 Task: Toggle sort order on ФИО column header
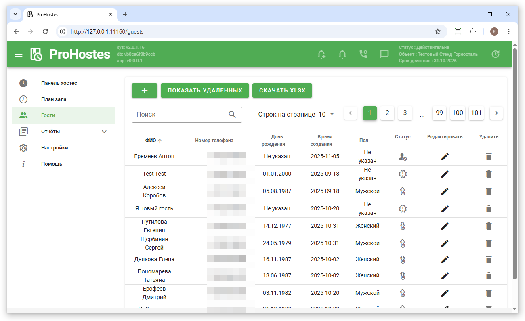pyautogui.click(x=153, y=141)
